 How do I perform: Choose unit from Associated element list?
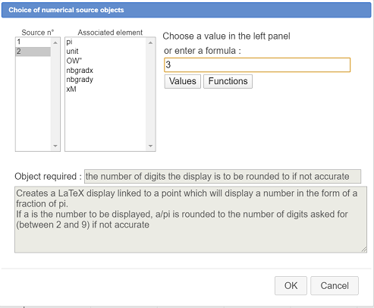click(x=105, y=52)
